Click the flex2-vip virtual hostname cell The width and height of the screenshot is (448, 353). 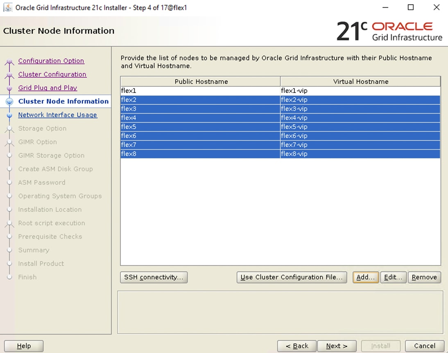click(x=360, y=100)
